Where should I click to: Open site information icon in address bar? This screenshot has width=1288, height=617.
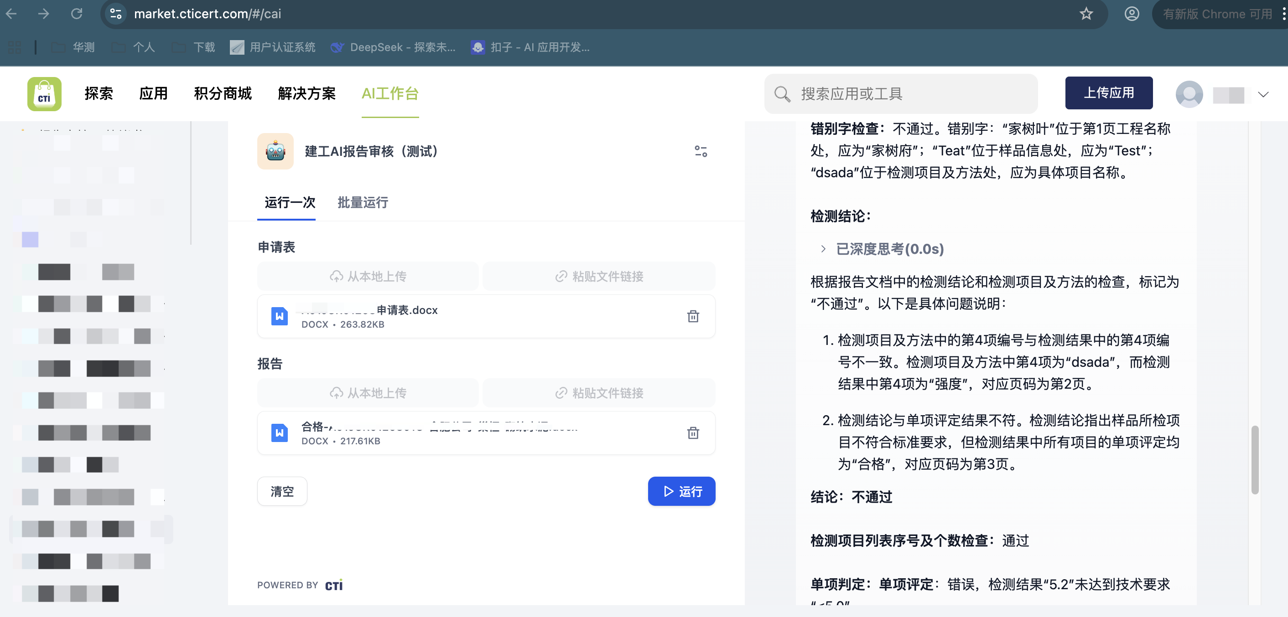(x=115, y=14)
